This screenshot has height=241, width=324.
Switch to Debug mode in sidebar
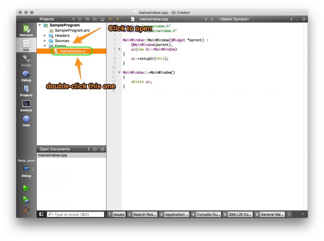(26, 75)
